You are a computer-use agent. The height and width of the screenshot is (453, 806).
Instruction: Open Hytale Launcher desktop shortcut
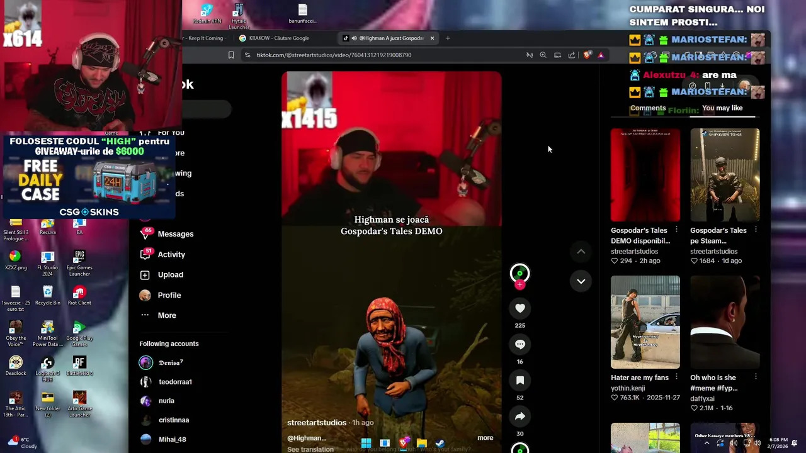(x=239, y=16)
